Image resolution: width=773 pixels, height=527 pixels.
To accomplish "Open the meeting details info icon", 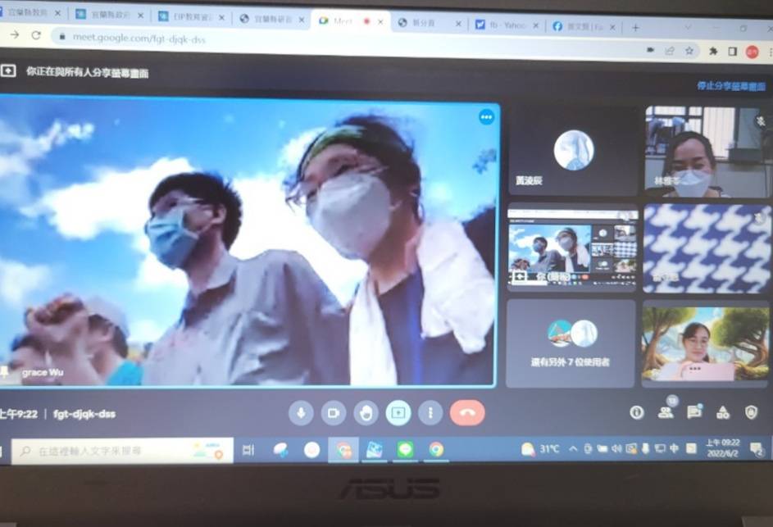I will pyautogui.click(x=638, y=413).
